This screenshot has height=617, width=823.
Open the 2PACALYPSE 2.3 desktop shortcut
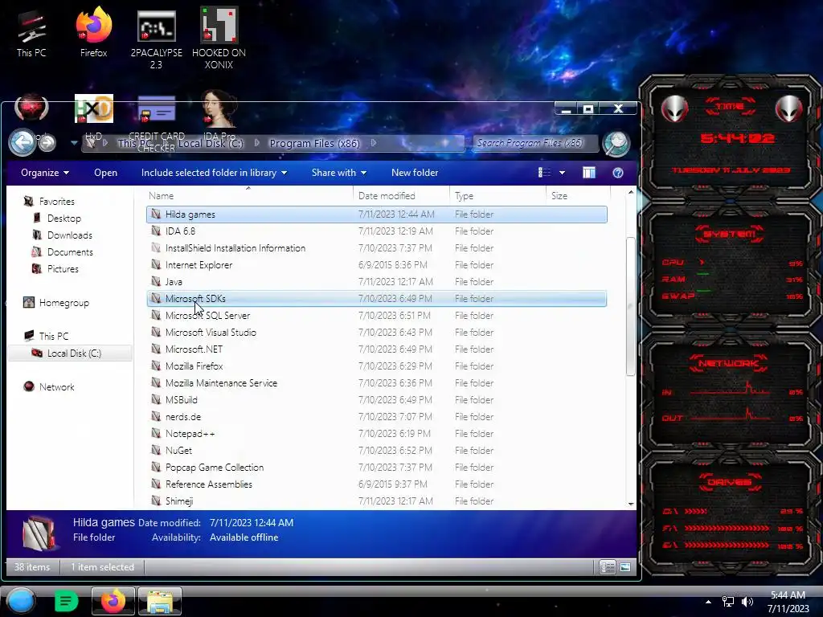pyautogui.click(x=156, y=39)
